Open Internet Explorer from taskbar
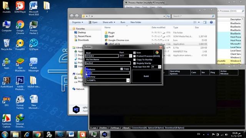This screenshot has width=246, height=138. click(x=27, y=135)
